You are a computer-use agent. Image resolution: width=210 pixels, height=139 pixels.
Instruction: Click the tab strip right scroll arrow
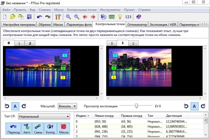[207, 24]
